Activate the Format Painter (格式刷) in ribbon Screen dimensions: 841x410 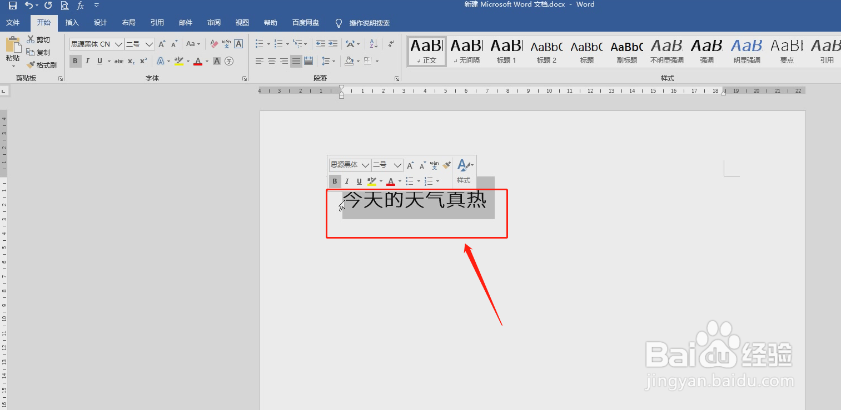(42, 65)
